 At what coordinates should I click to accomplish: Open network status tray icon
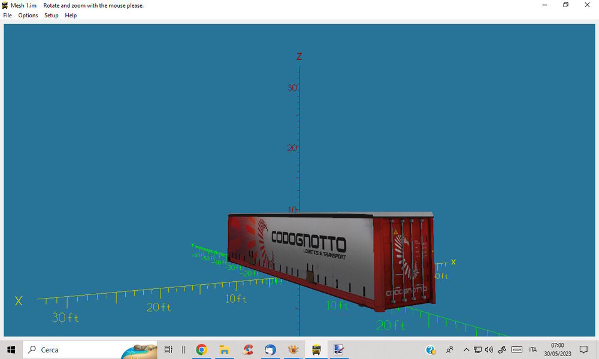point(477,349)
